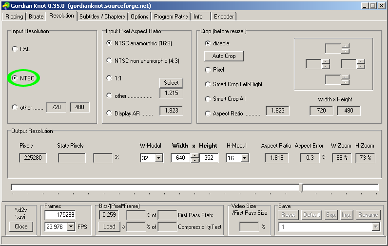388x246 pixels.
Task: Click the input height field showing 480
Action: click(x=79, y=107)
